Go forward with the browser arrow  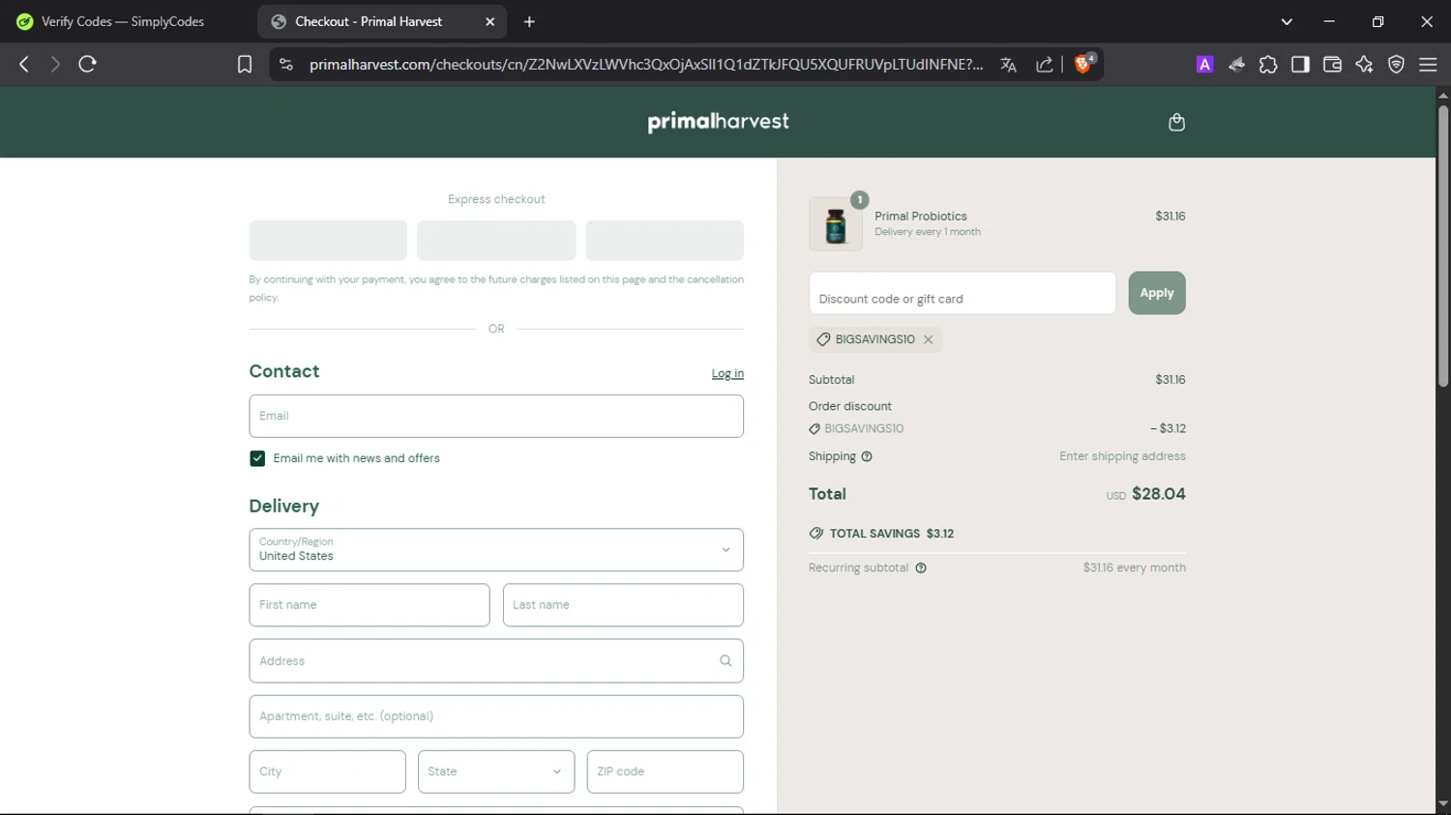[55, 64]
